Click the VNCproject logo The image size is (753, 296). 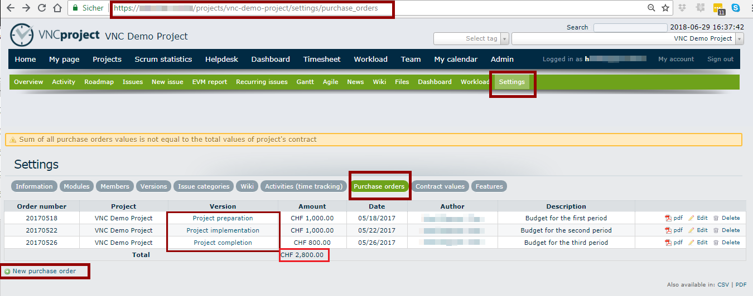(55, 36)
